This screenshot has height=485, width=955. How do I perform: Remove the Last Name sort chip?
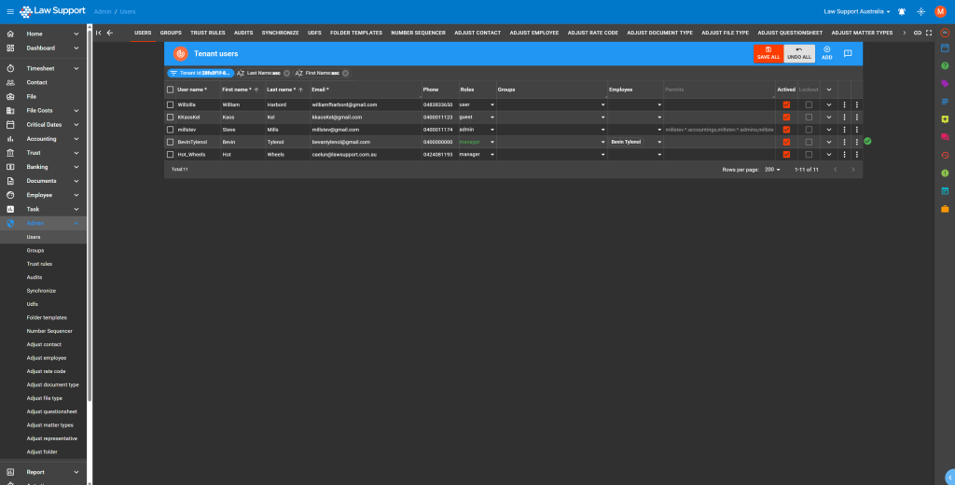pos(286,73)
